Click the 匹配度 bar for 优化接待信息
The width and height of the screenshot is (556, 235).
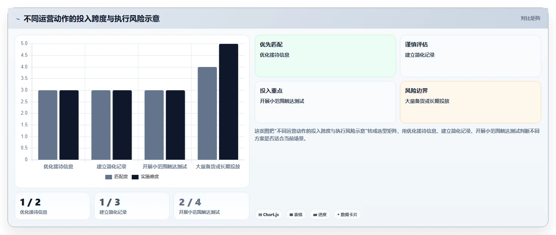point(48,125)
